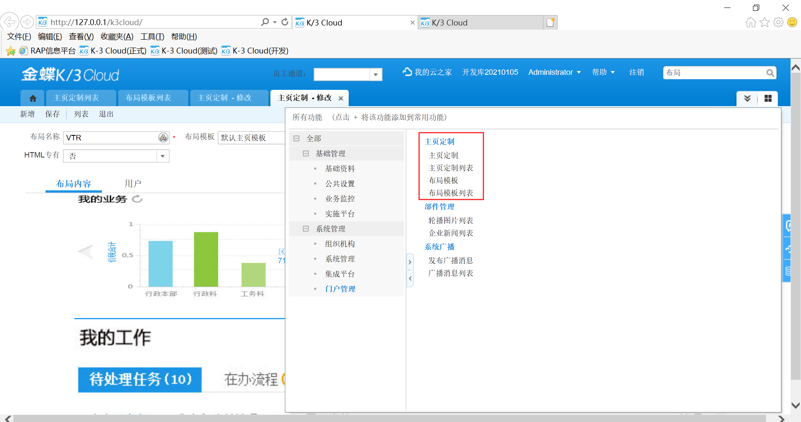The height and width of the screenshot is (422, 801).
Task: Open the Administrator user menu
Action: (x=555, y=72)
